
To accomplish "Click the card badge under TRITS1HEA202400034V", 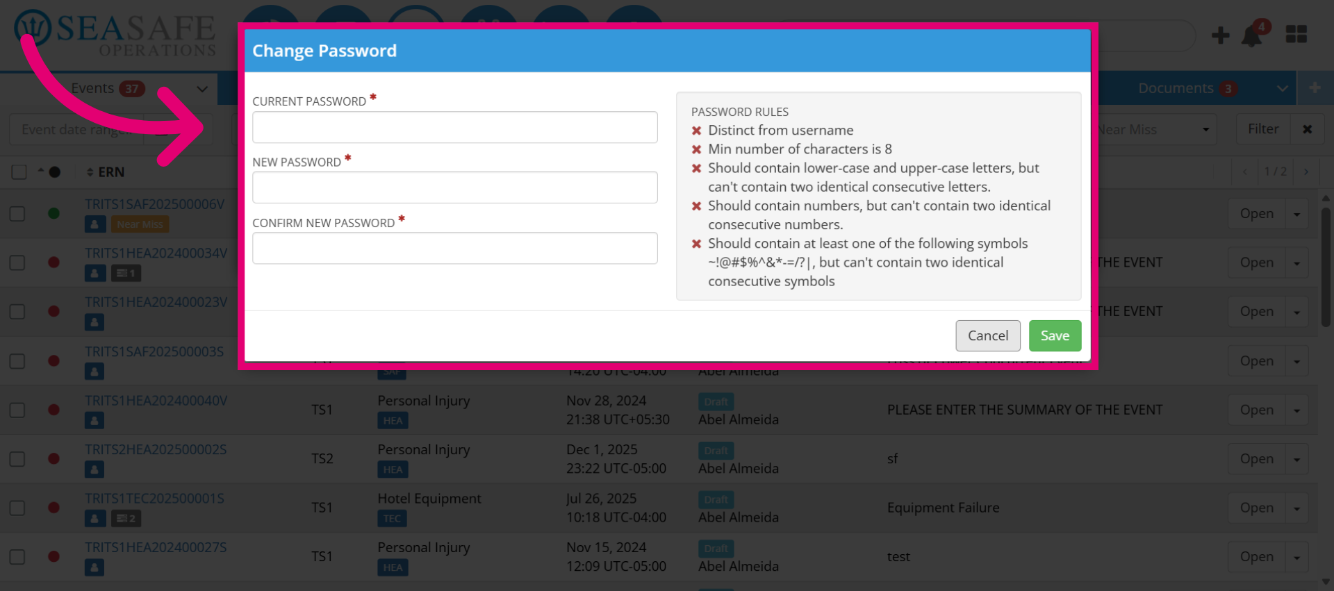I will (x=126, y=273).
